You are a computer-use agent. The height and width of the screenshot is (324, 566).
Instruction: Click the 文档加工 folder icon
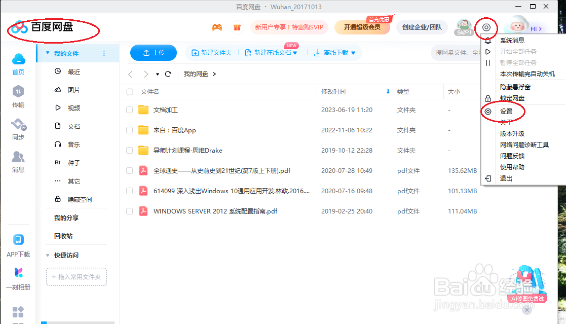(143, 110)
